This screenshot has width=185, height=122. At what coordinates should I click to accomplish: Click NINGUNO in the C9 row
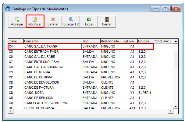tap(108, 72)
